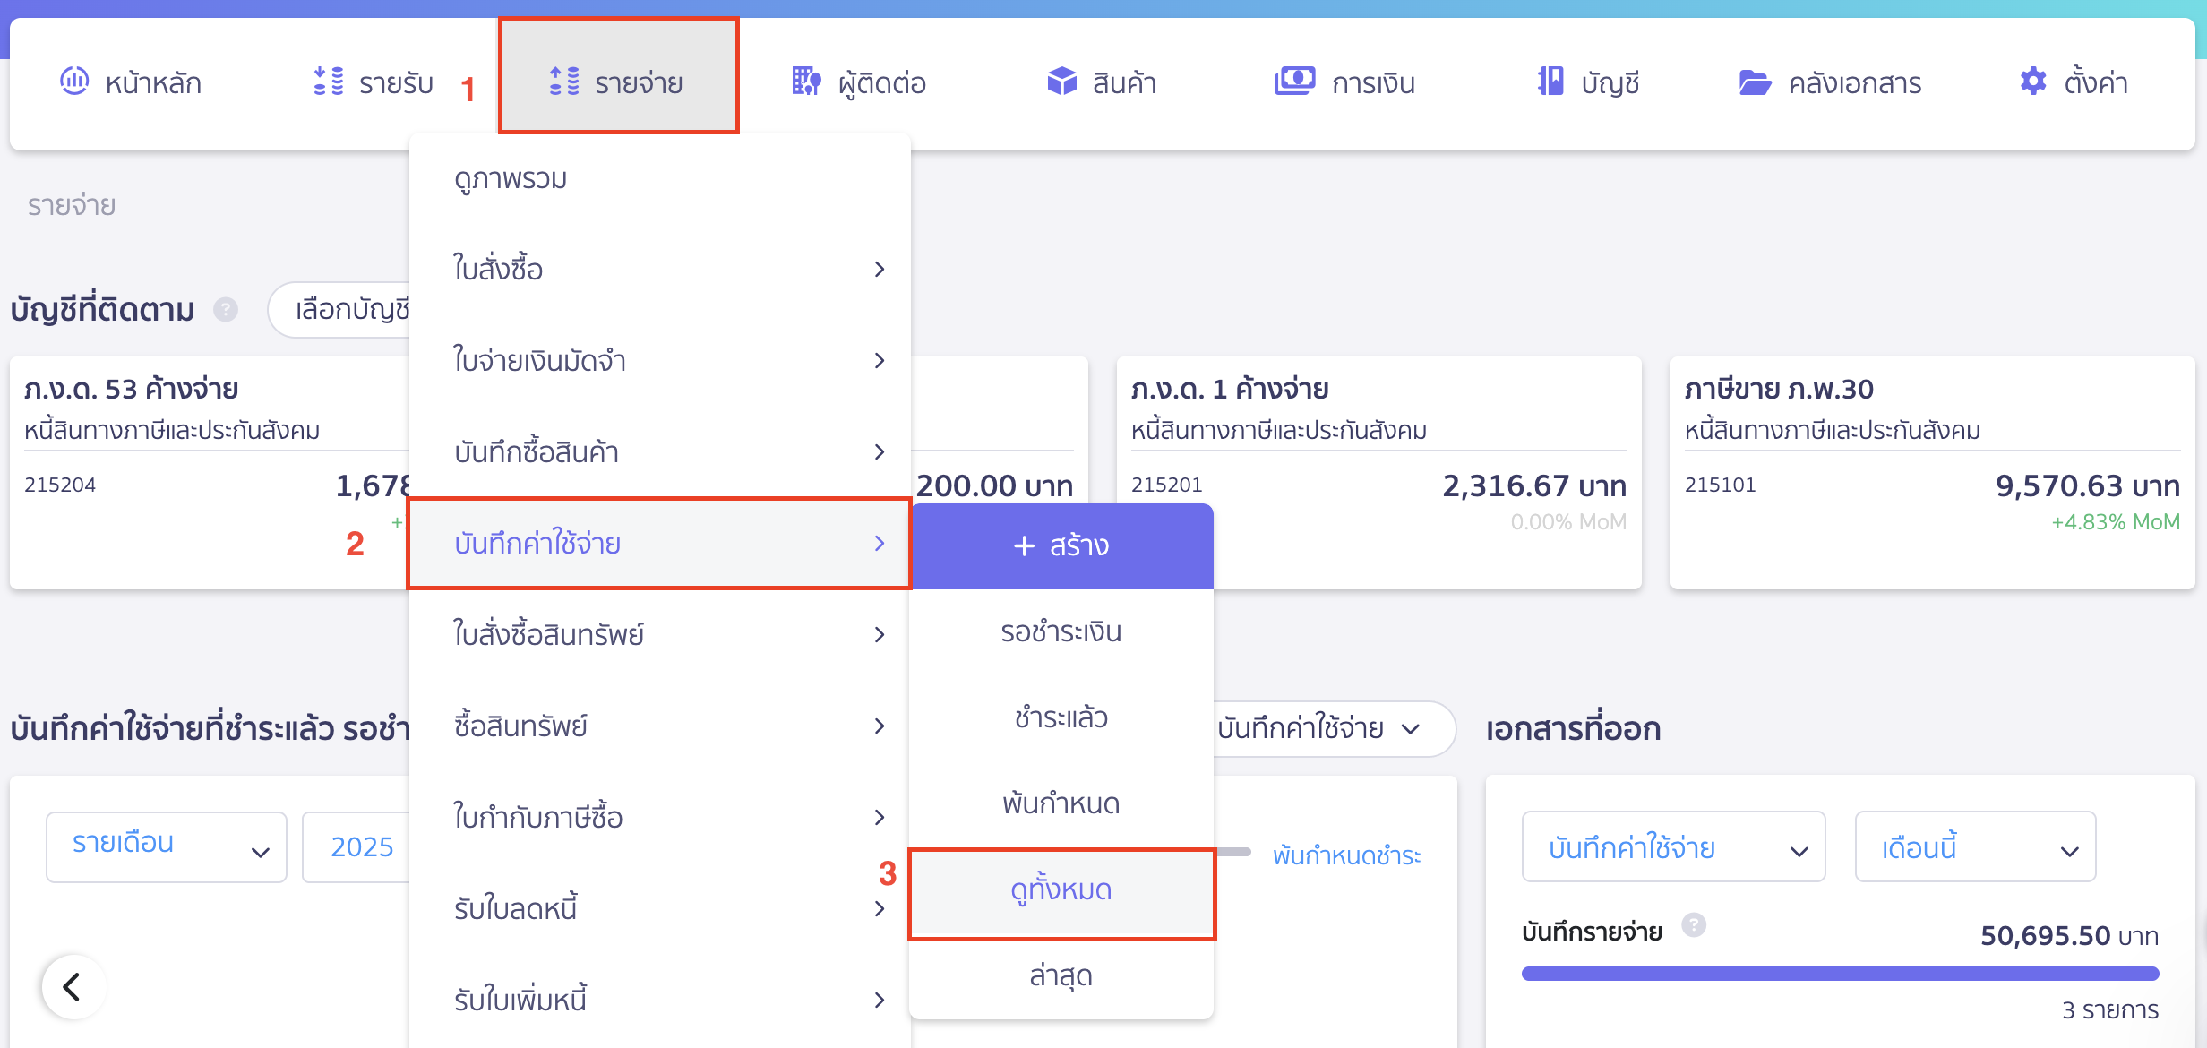The width and height of the screenshot is (2207, 1048).
Task: Select พ้นกำหนด submenu option
Action: (x=1061, y=803)
